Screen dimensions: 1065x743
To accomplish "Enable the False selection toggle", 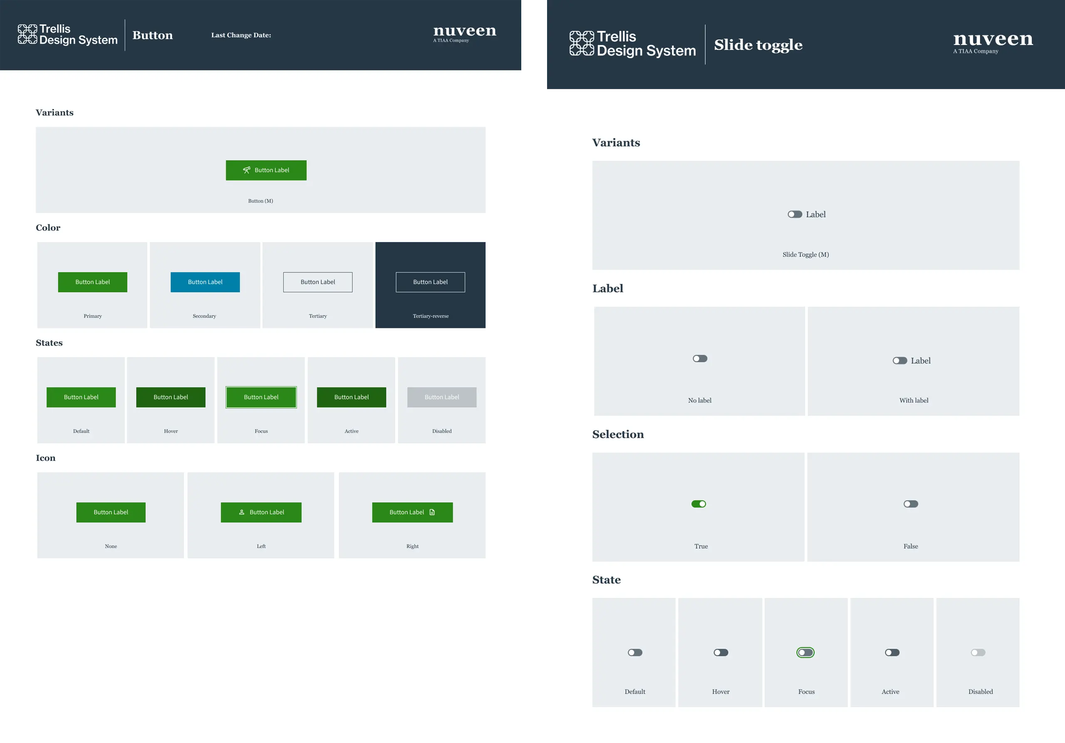I will pyautogui.click(x=911, y=504).
